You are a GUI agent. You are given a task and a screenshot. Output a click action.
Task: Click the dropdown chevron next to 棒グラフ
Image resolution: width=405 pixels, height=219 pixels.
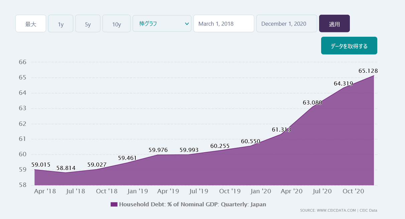pyautogui.click(x=186, y=24)
